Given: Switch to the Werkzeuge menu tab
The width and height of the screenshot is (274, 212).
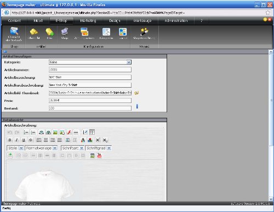Looking at the screenshot, I should (142, 21).
